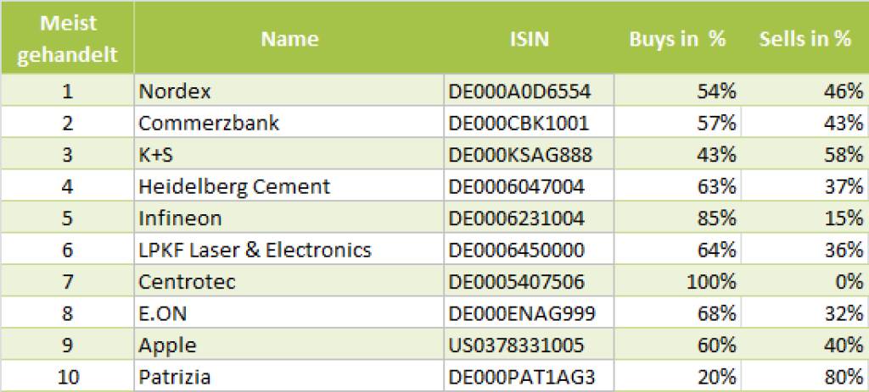
Task: Select ISIN cell DE000A0D6554
Action: (x=519, y=91)
